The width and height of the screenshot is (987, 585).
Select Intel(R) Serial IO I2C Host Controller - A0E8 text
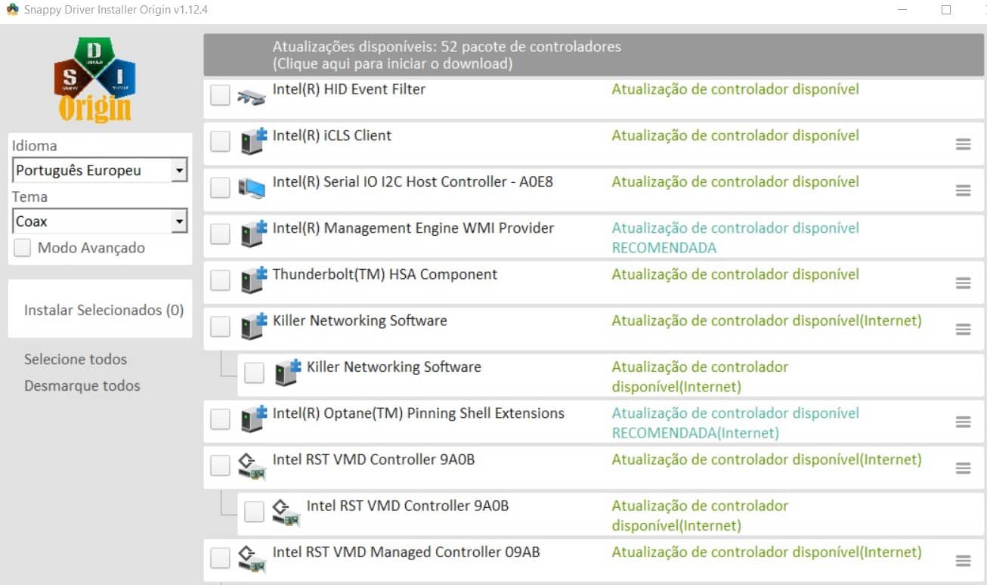tap(413, 181)
